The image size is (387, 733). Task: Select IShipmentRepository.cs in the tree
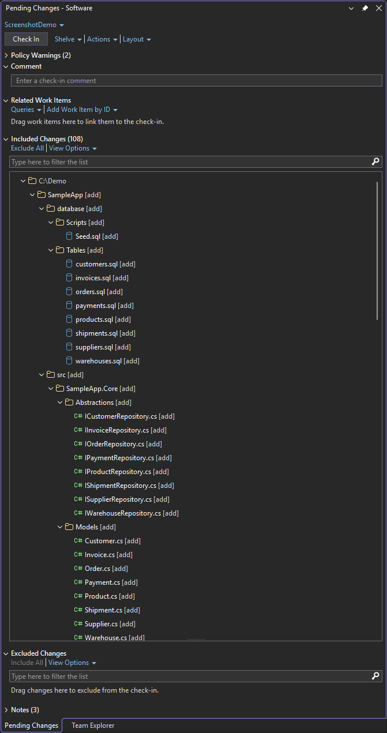[130, 485]
